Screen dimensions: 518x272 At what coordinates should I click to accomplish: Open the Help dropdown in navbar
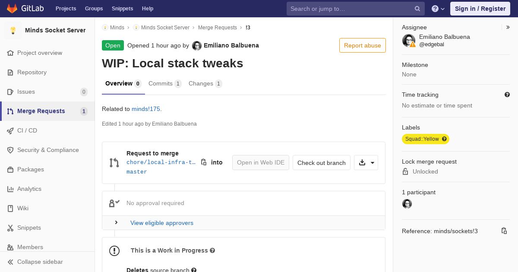[x=438, y=9]
